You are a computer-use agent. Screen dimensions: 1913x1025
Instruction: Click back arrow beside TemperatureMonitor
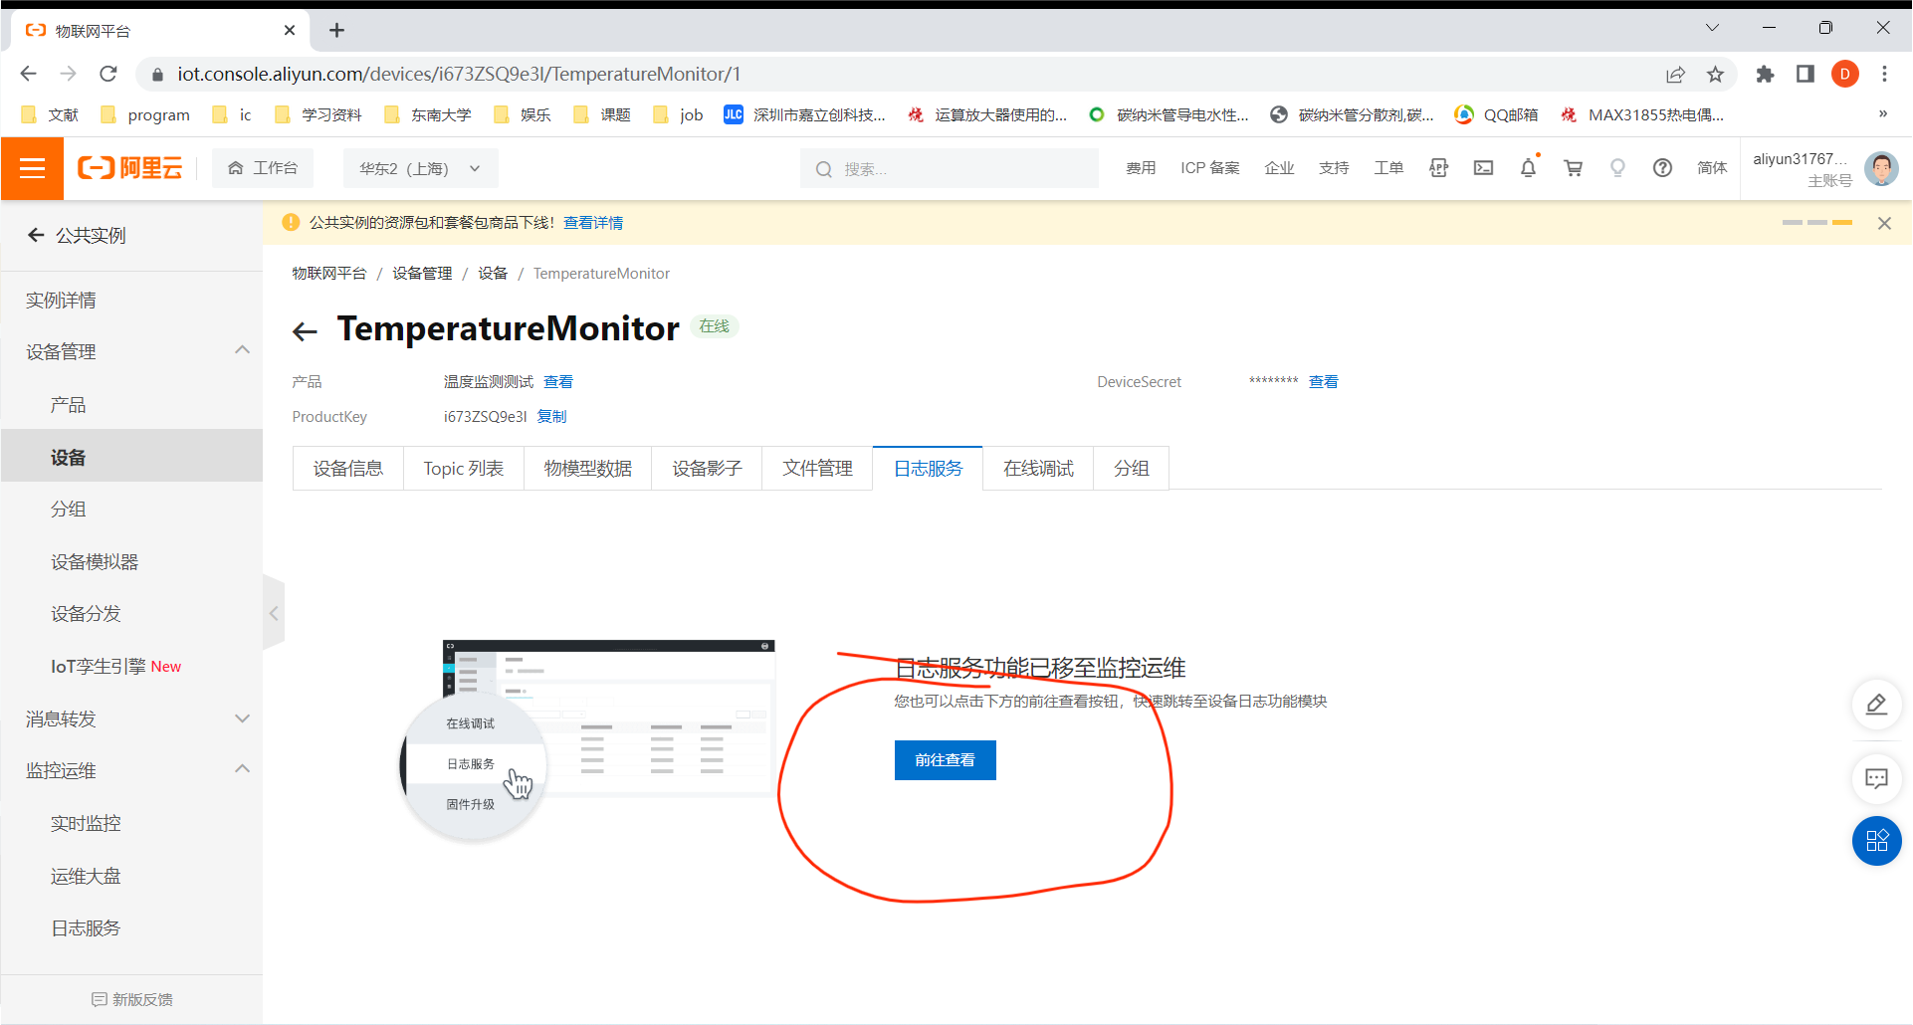tap(305, 331)
